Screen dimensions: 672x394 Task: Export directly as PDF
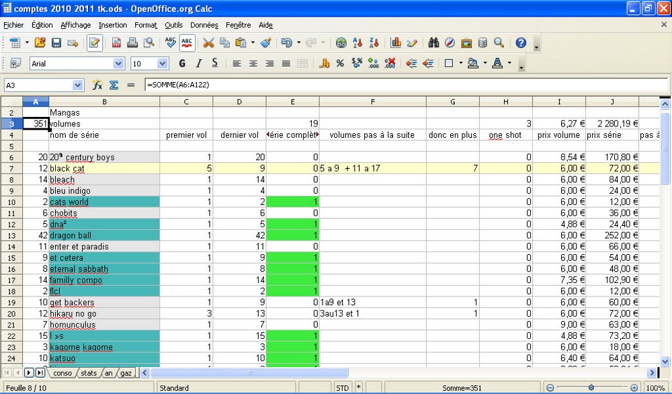pyautogui.click(x=116, y=43)
